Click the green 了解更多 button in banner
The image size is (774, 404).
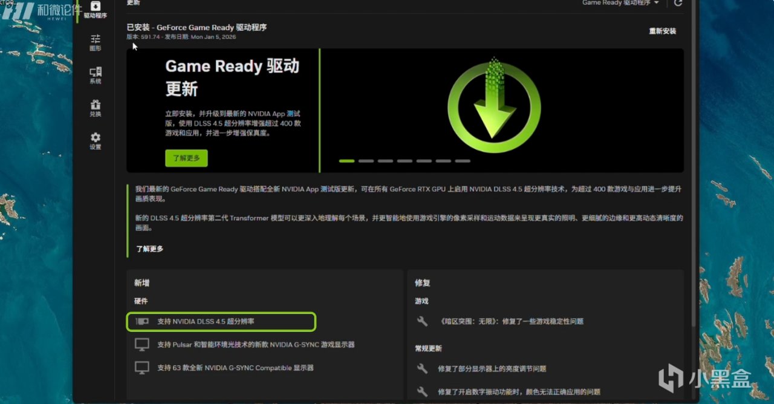[x=186, y=158]
